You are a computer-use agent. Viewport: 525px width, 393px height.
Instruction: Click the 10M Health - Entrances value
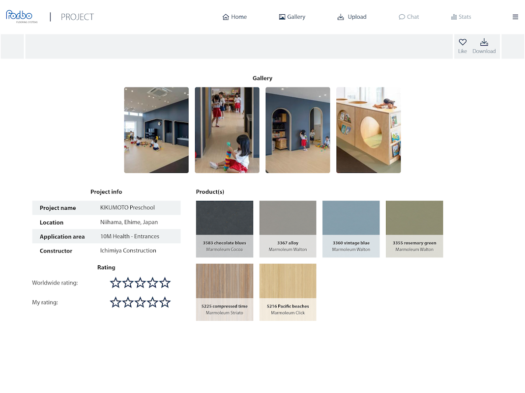130,236
